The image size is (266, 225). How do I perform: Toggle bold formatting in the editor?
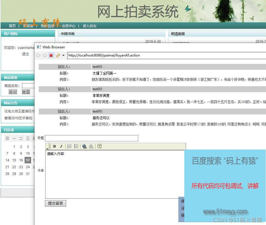pos(54,146)
